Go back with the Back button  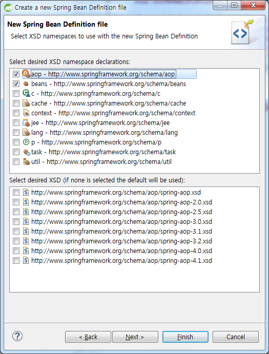pos(88,337)
